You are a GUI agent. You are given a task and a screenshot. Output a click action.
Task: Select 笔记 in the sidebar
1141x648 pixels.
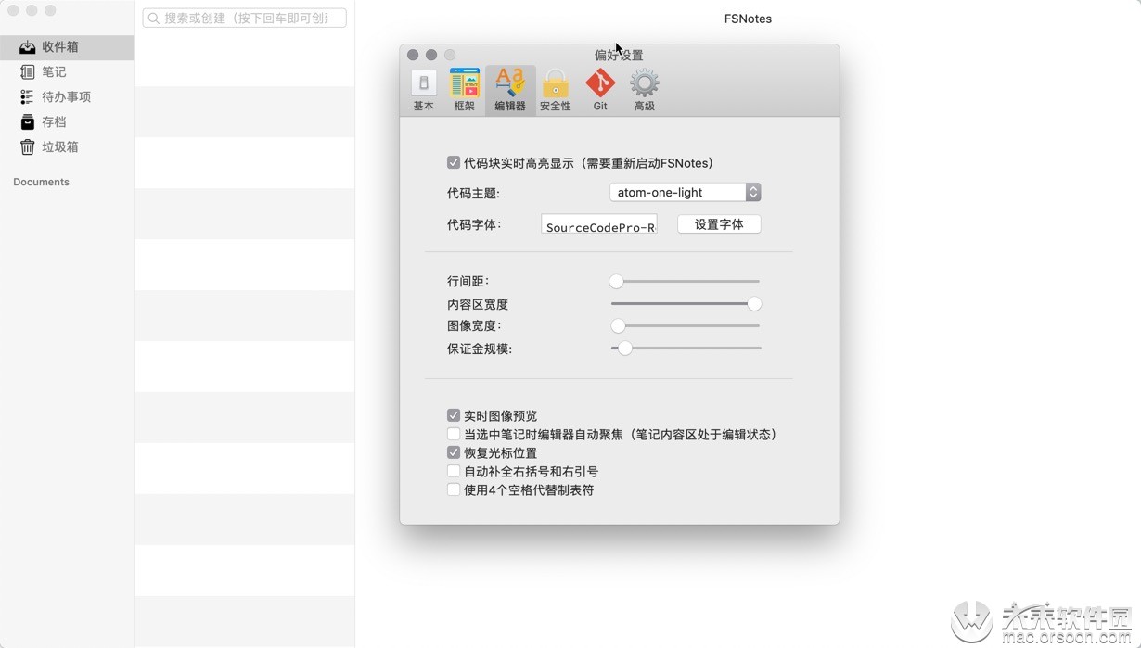pyautogui.click(x=67, y=72)
